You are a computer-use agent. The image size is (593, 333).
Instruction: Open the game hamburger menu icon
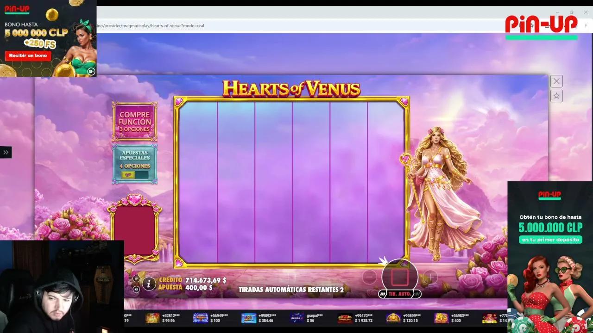tap(136, 278)
